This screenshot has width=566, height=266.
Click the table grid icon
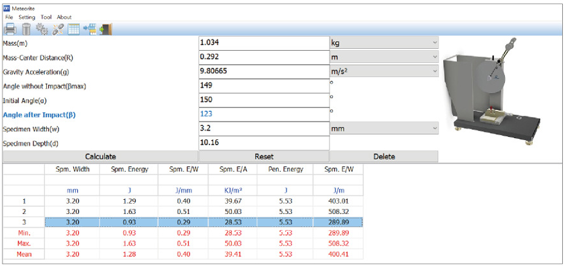[74, 30]
